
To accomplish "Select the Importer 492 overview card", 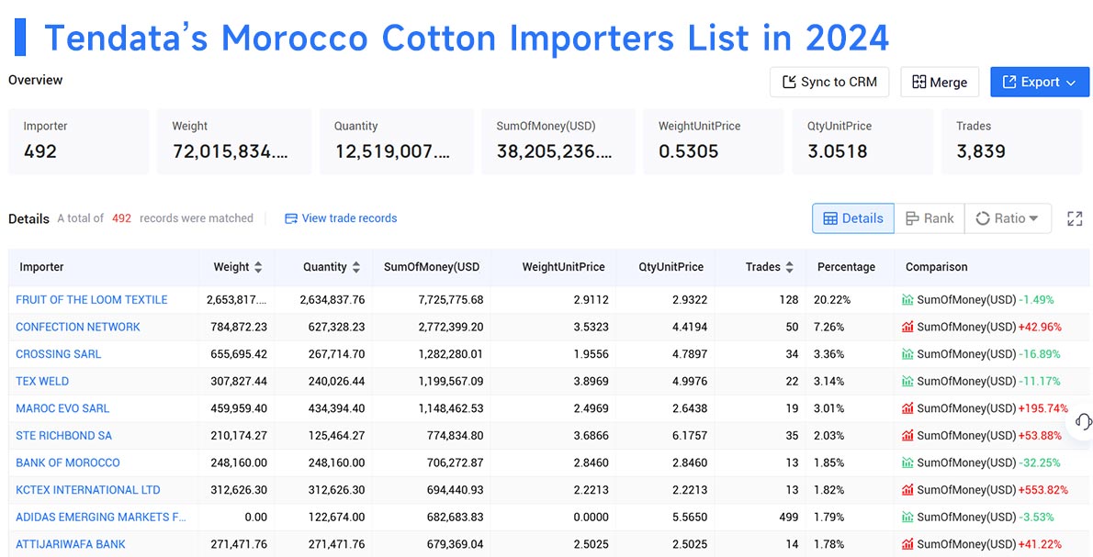I will click(79, 141).
